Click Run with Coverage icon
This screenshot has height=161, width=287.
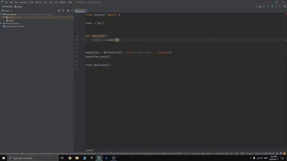pyautogui.click(x=276, y=7)
